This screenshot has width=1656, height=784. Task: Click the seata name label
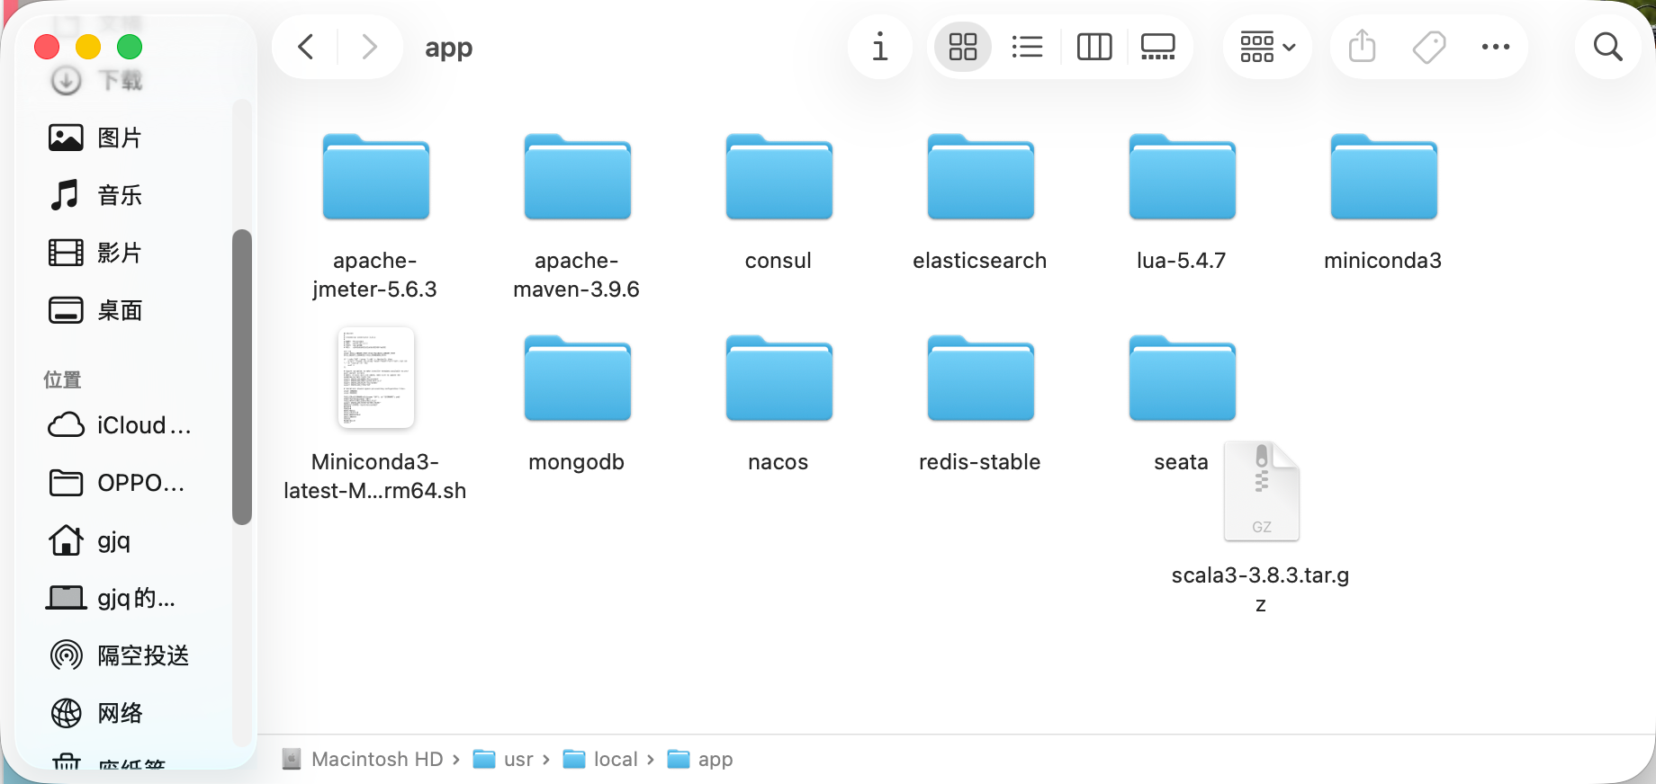1181,462
